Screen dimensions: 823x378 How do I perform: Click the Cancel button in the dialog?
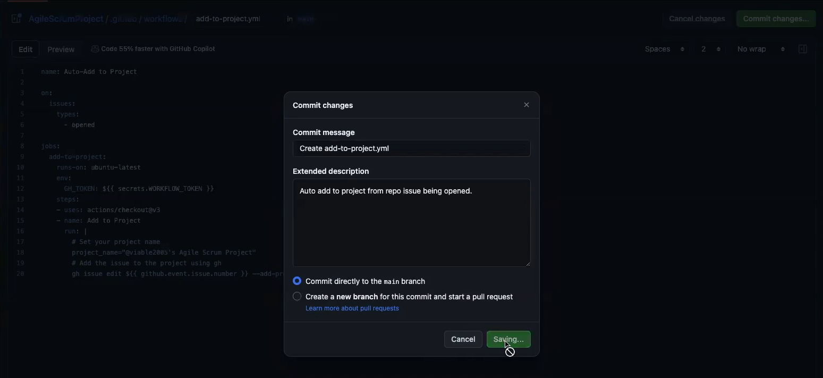463,339
